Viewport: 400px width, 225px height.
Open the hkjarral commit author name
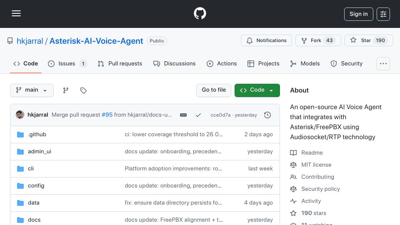click(38, 115)
